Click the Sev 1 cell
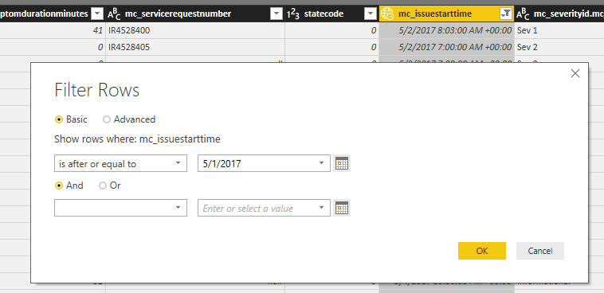Screen dimensions: 604x293 click(x=559, y=30)
